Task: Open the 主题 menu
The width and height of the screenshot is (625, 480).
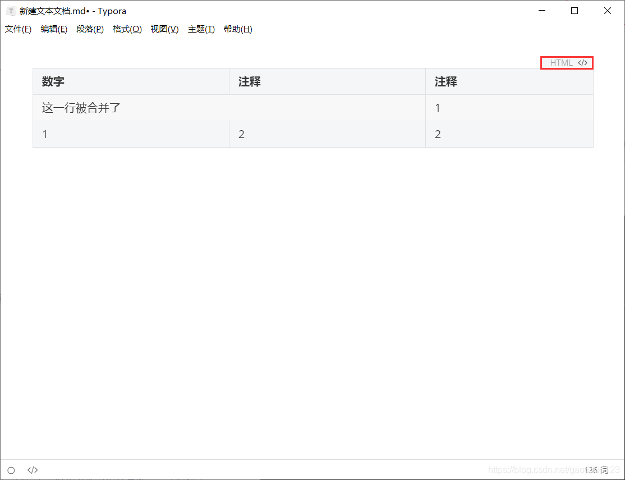Action: tap(200, 29)
